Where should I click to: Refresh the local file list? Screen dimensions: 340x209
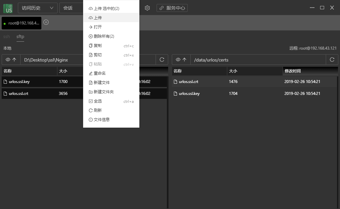(162, 60)
